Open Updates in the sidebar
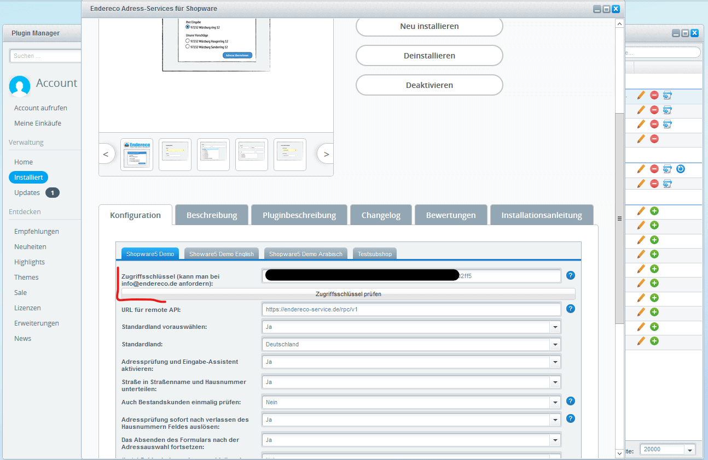Viewport: 708px width, 460px height. pyautogui.click(x=27, y=193)
